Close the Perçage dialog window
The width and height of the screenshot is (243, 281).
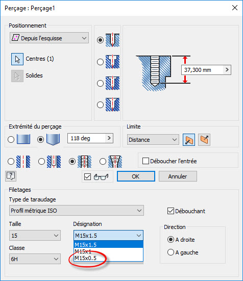(235, 8)
